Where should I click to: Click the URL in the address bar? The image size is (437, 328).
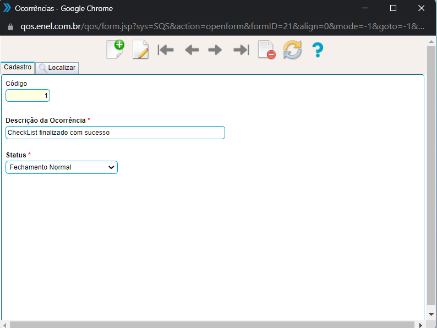pyautogui.click(x=220, y=26)
